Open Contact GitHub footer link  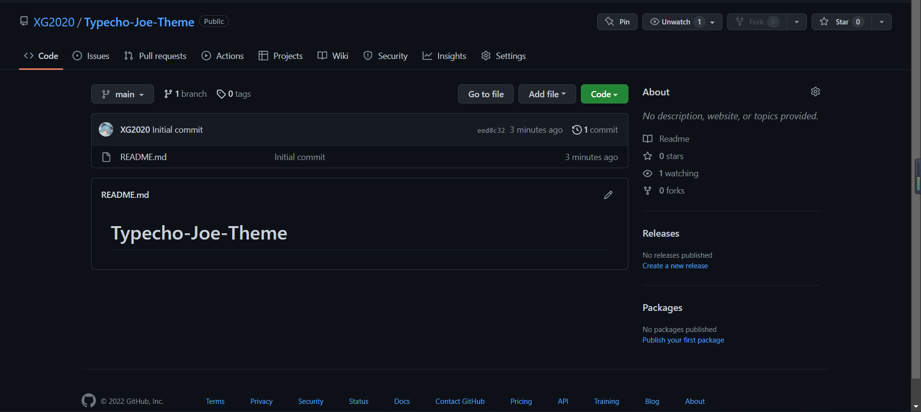tap(460, 401)
